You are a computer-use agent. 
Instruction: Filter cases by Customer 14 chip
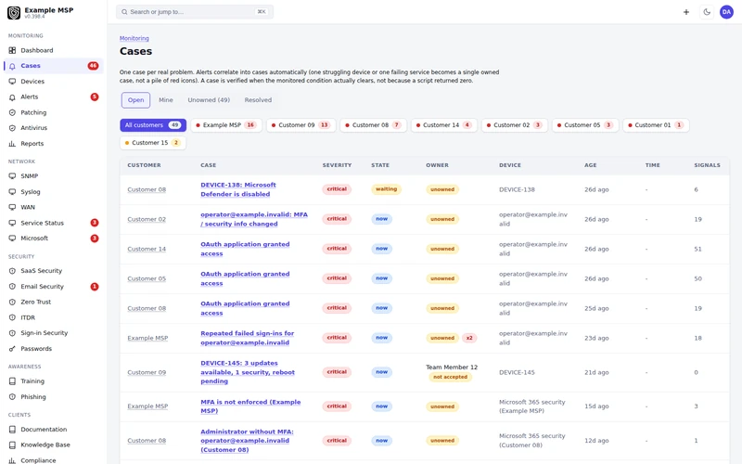pyautogui.click(x=444, y=125)
